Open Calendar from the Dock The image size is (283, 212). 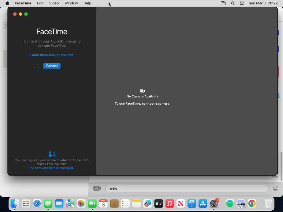click(x=103, y=203)
